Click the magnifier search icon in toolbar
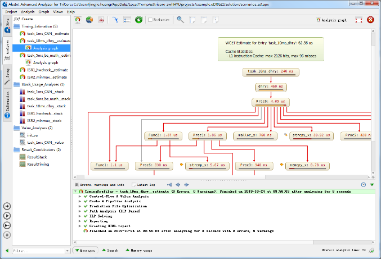Screen dimensions: 381x259 [180, 20]
